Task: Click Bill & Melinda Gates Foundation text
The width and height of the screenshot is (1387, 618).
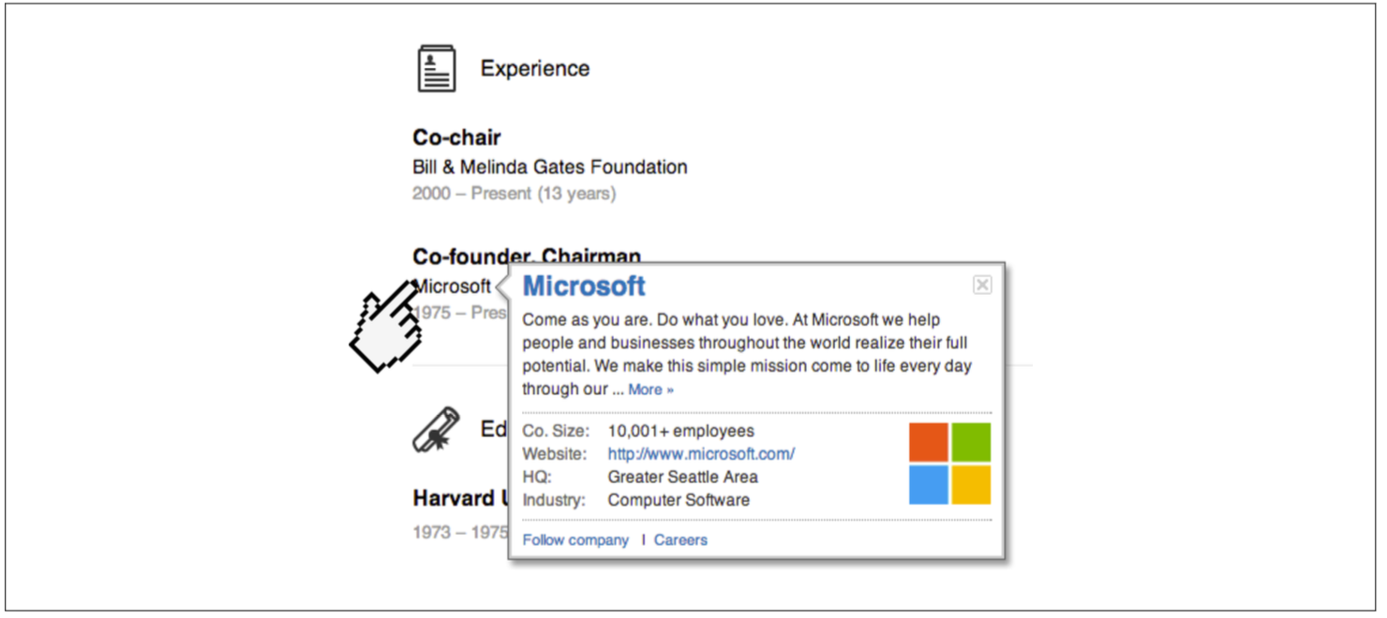Action: tap(550, 168)
